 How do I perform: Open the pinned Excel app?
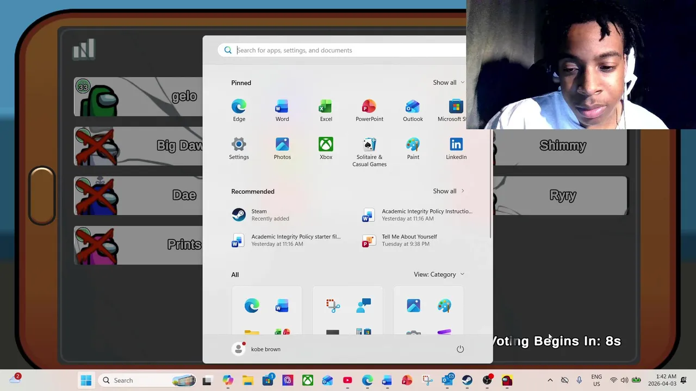pos(326,111)
